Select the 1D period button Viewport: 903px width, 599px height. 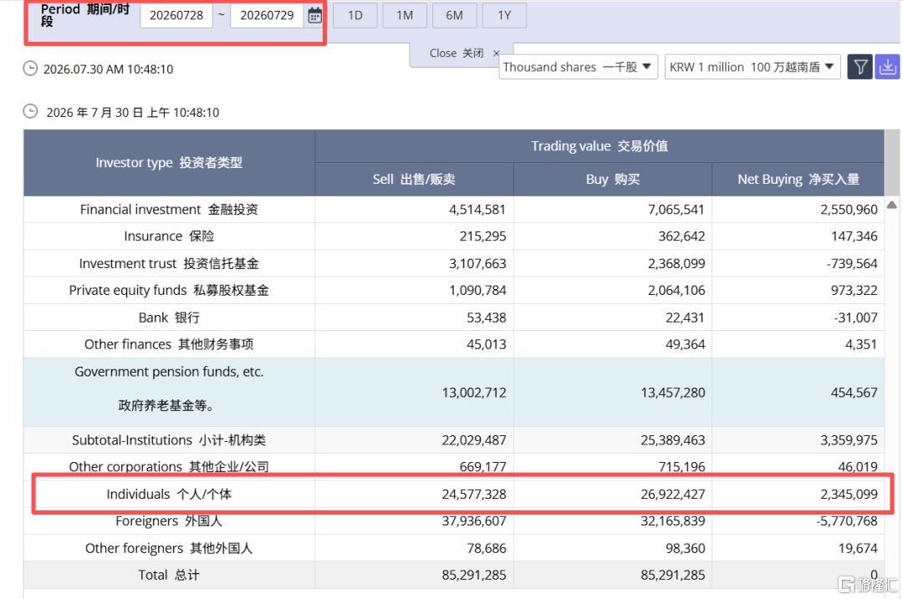355,16
